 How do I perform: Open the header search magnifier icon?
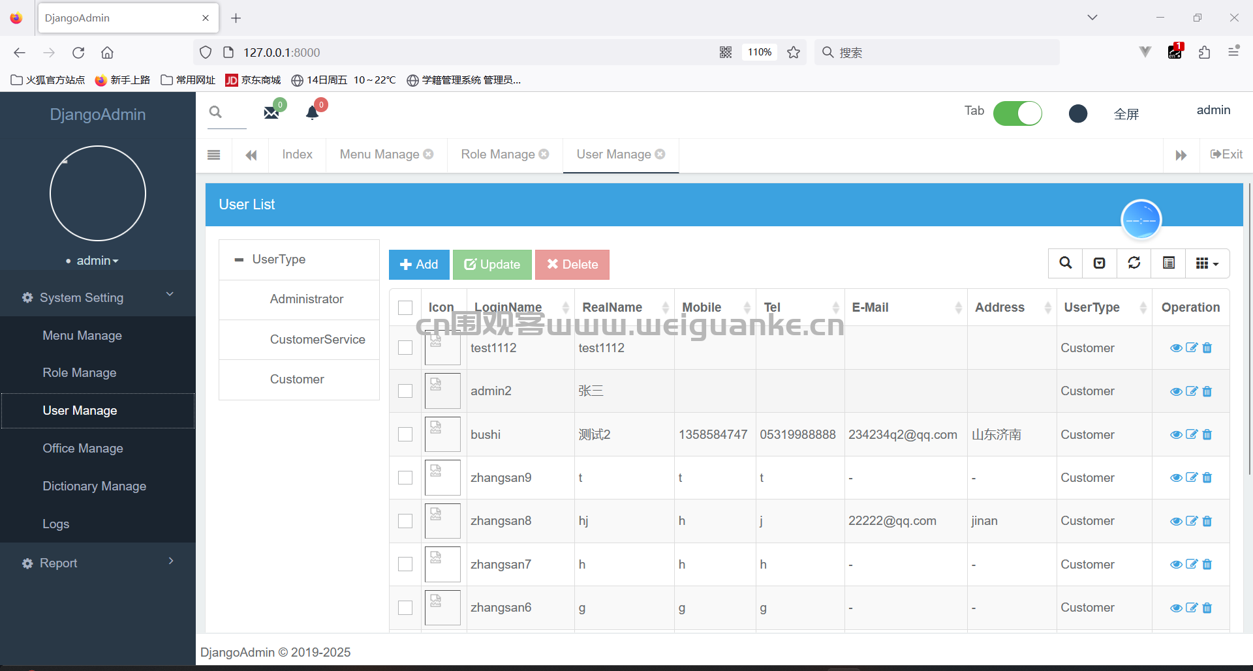(215, 112)
